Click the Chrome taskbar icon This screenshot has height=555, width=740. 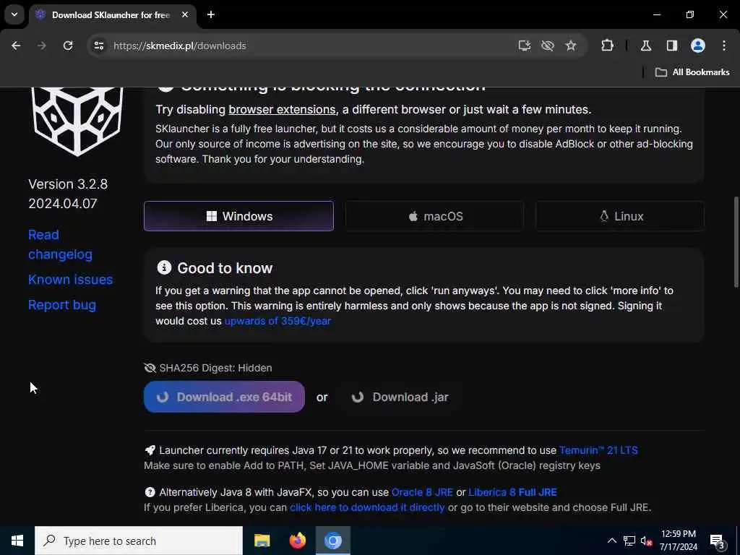(x=332, y=541)
